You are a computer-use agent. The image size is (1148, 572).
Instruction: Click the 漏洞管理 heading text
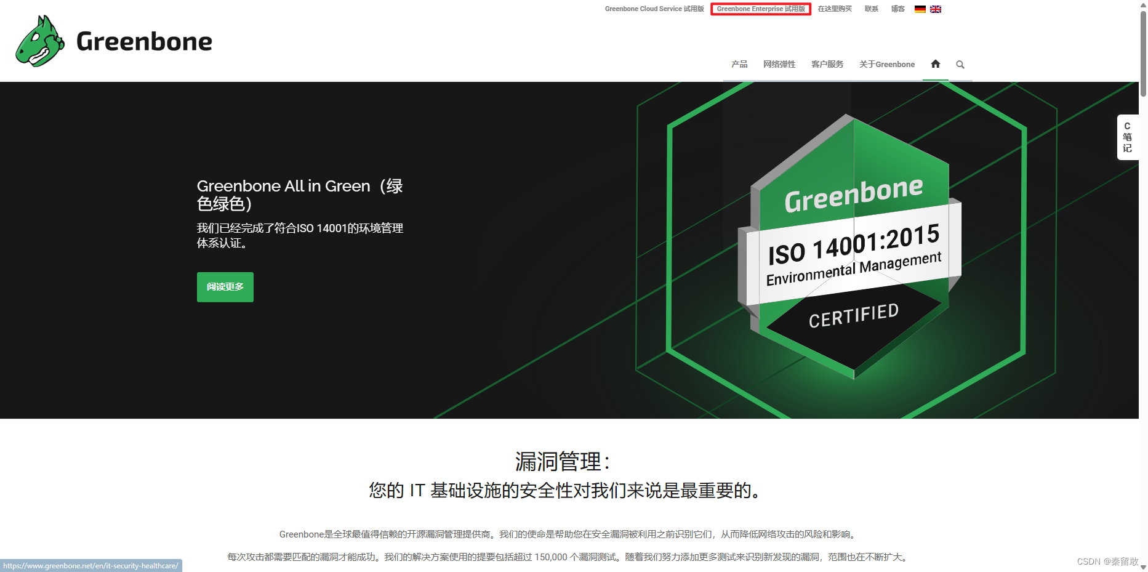point(563,461)
